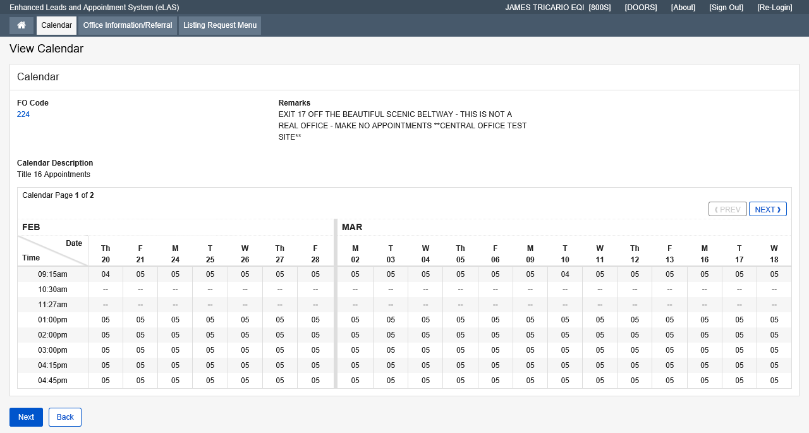The image size is (809, 433).
Task: Select the 04:45pm slot under W Mar 18
Action: pyautogui.click(x=774, y=380)
